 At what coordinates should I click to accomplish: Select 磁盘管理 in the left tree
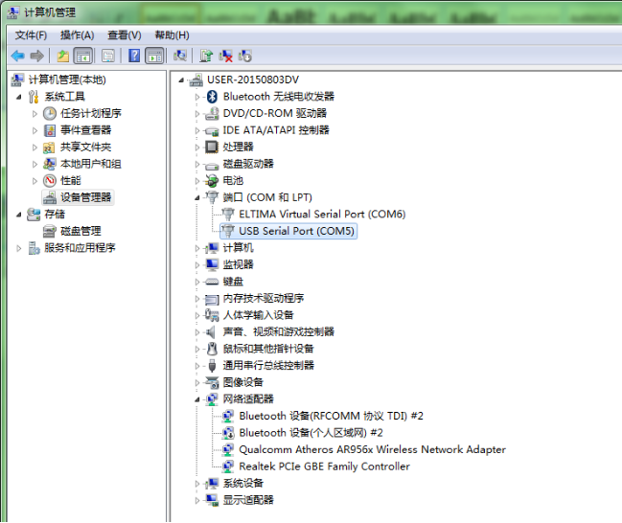81,231
